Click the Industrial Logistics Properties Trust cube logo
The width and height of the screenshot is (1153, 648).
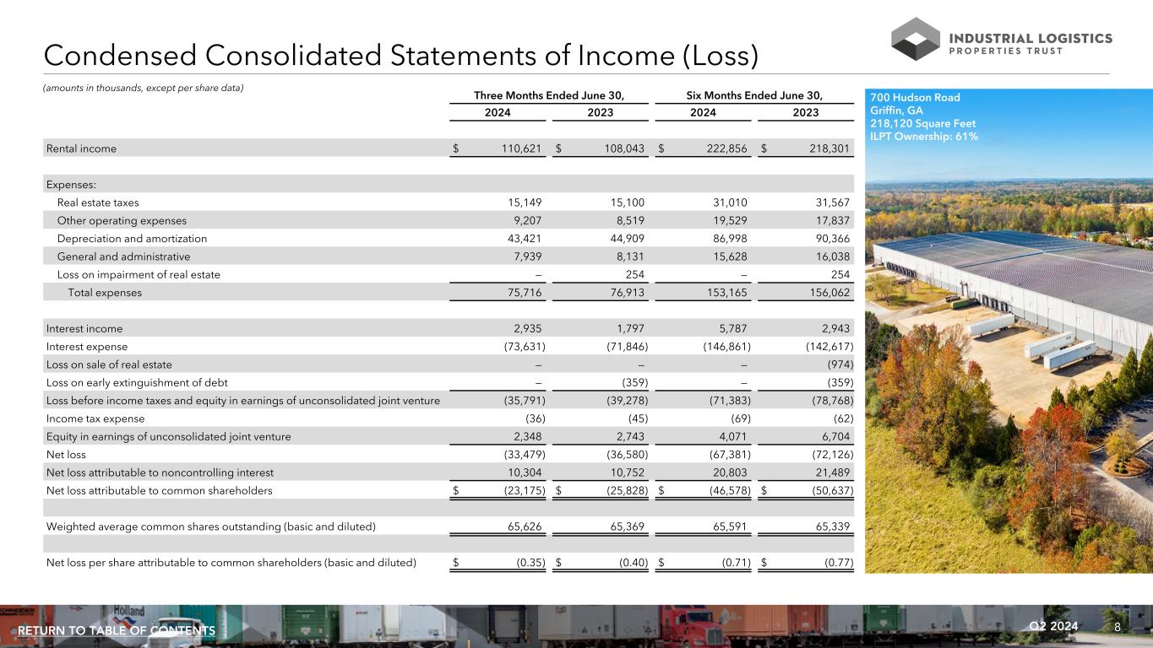pos(915,39)
